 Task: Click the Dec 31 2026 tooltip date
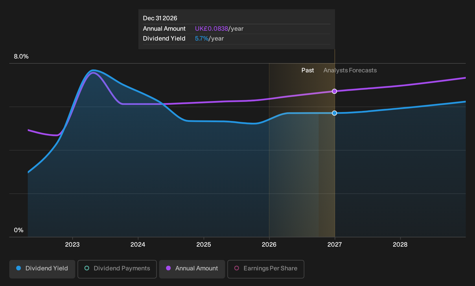pos(160,18)
